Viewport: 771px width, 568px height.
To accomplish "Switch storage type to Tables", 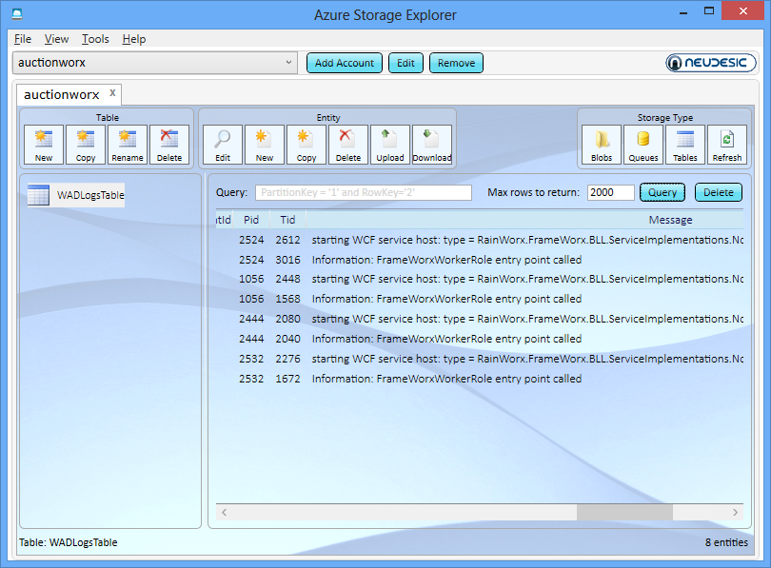I will point(685,145).
